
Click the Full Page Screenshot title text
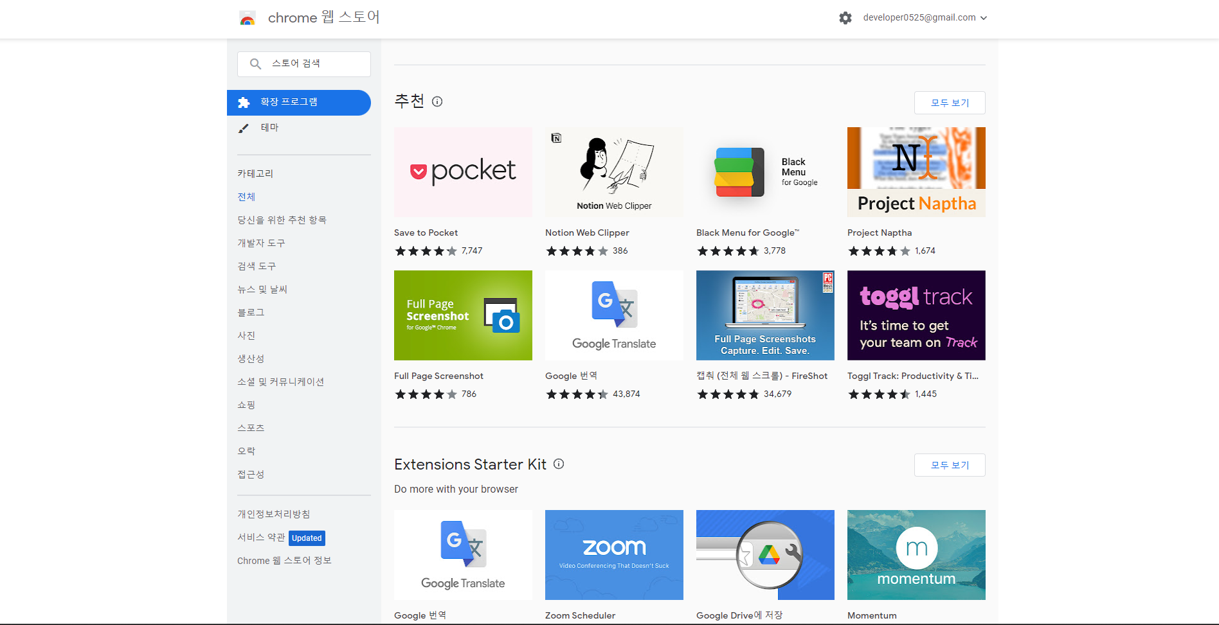(438, 376)
